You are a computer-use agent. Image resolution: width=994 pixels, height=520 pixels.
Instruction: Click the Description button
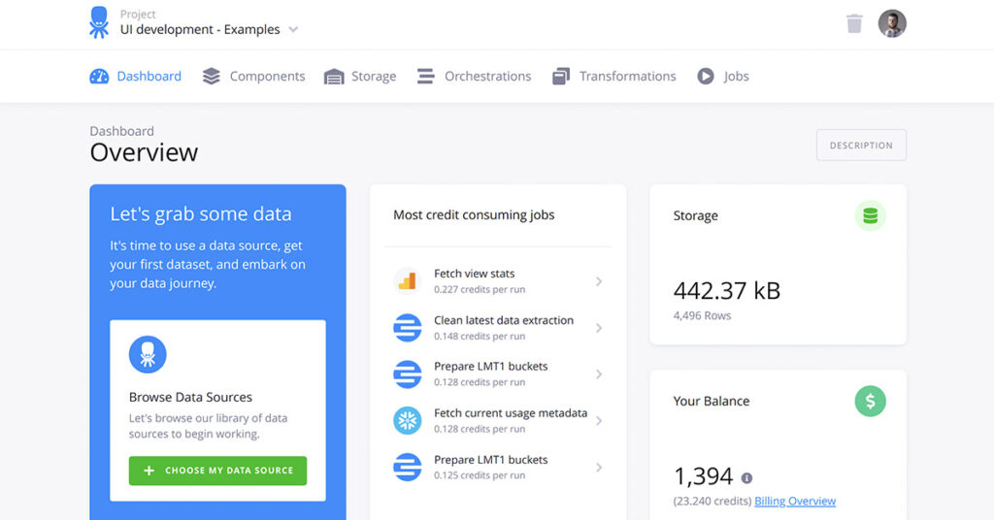[861, 146]
